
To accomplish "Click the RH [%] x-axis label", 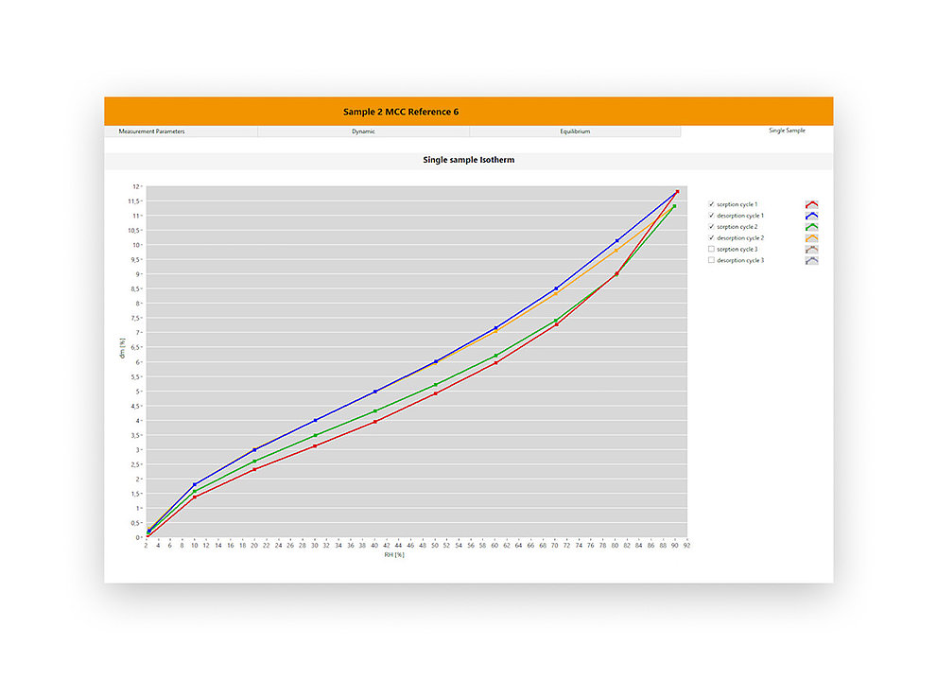I will pyautogui.click(x=394, y=555).
